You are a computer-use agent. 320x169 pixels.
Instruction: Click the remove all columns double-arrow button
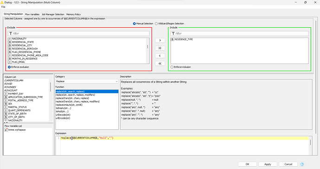click(x=160, y=63)
